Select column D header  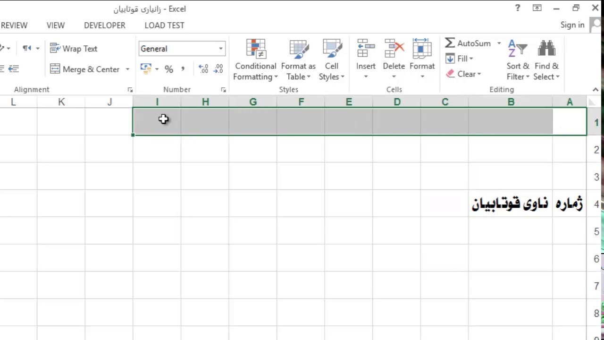tap(397, 102)
